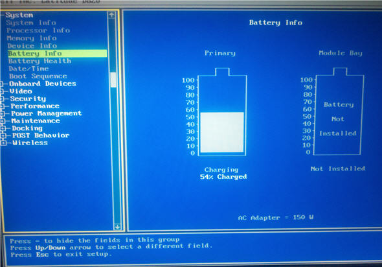Image resolution: width=382 pixels, height=267 pixels.
Task: Expand the Onboard Devices group
Action: [2, 84]
